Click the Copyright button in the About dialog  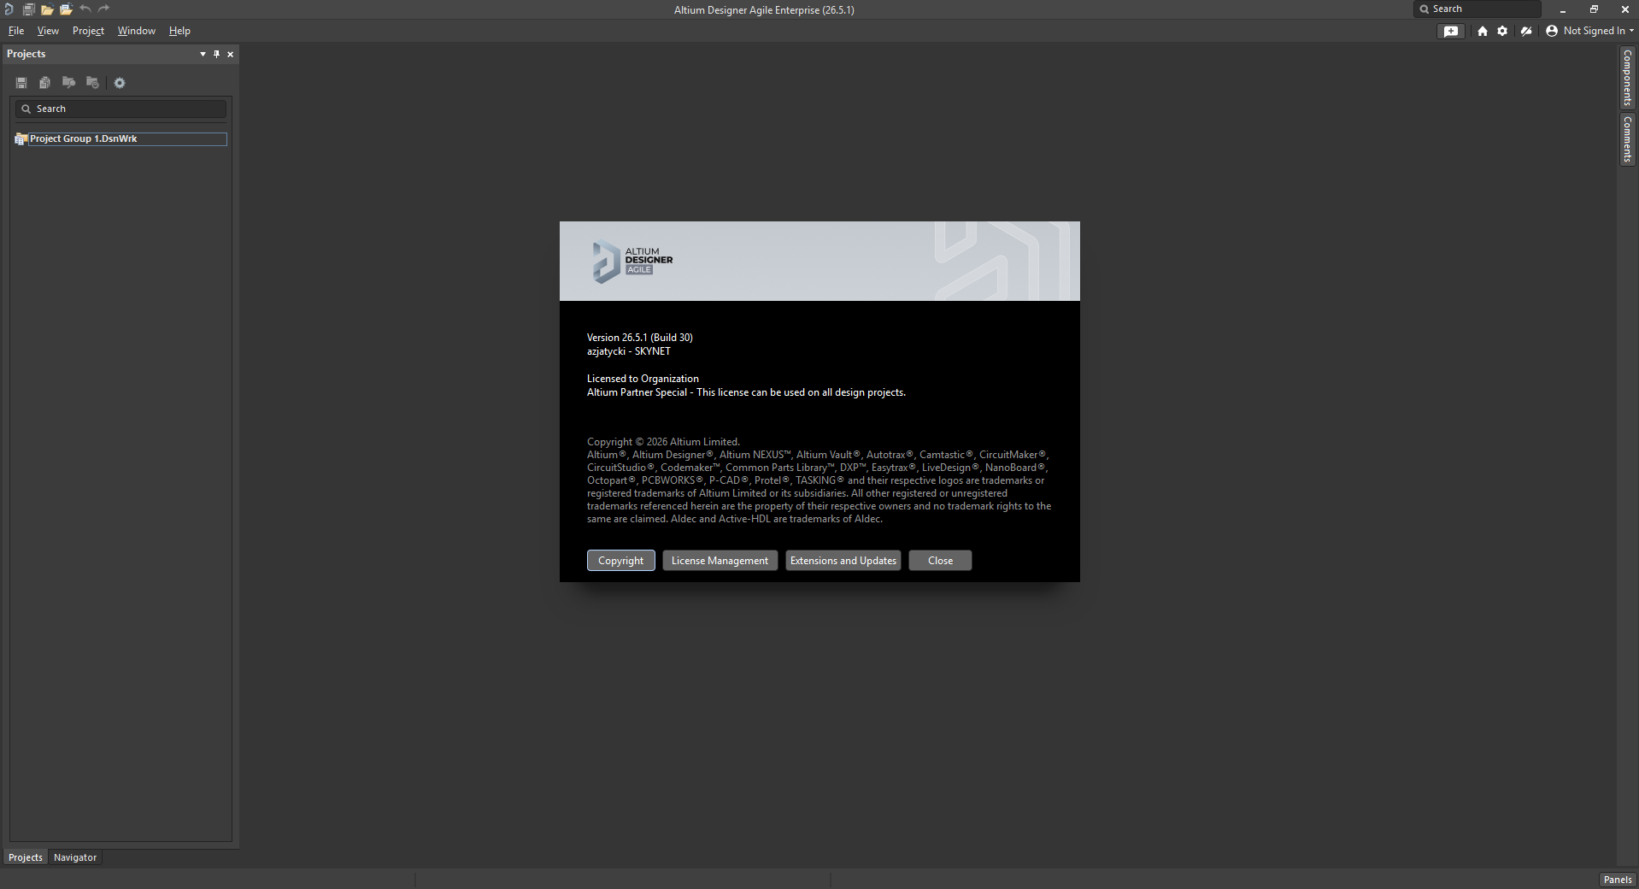(x=621, y=561)
